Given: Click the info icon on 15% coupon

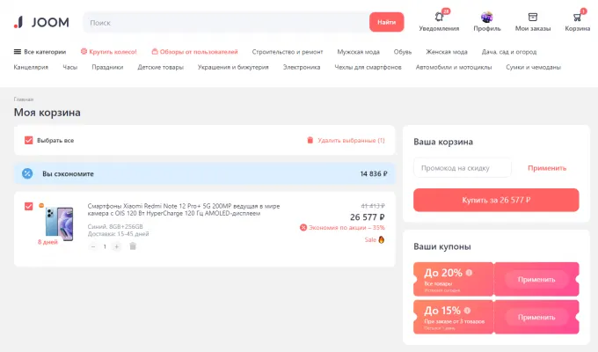Looking at the screenshot, I should point(469,310).
